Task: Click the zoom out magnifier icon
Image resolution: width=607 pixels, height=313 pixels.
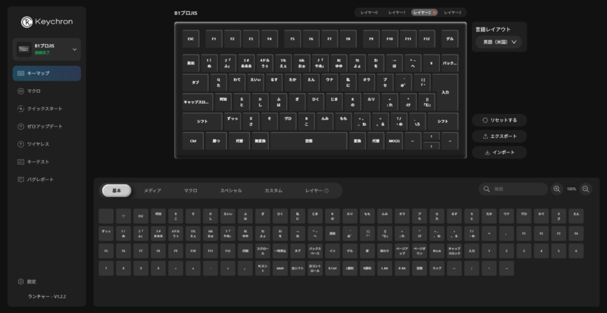Action: point(586,189)
